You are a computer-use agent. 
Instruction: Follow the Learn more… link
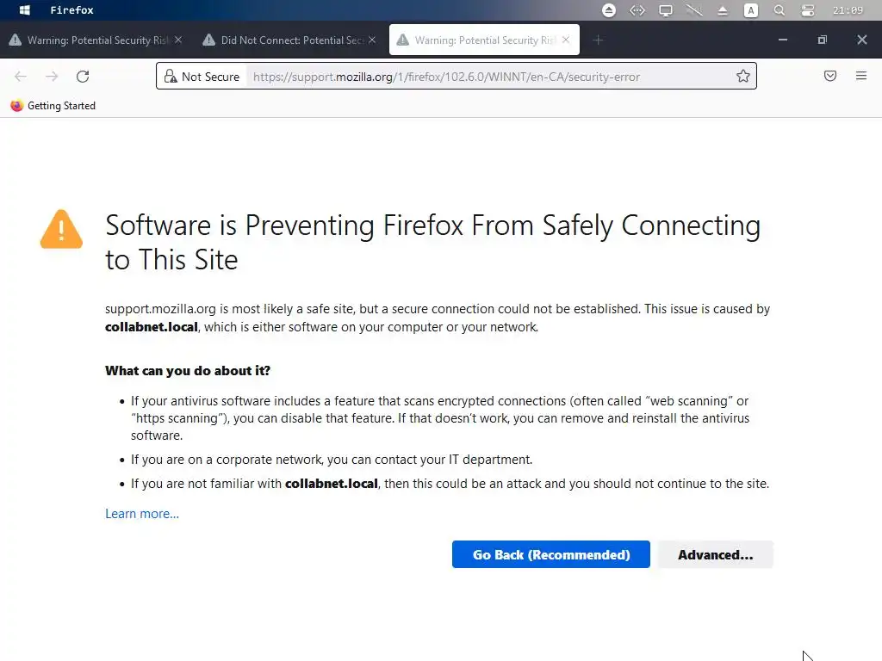(x=142, y=514)
